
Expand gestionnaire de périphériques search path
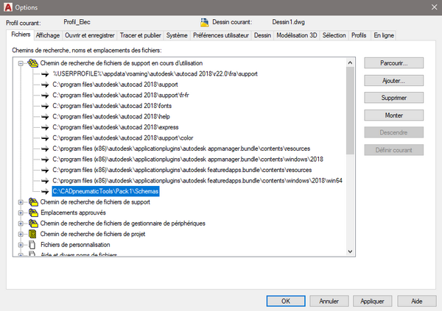pos(21,224)
